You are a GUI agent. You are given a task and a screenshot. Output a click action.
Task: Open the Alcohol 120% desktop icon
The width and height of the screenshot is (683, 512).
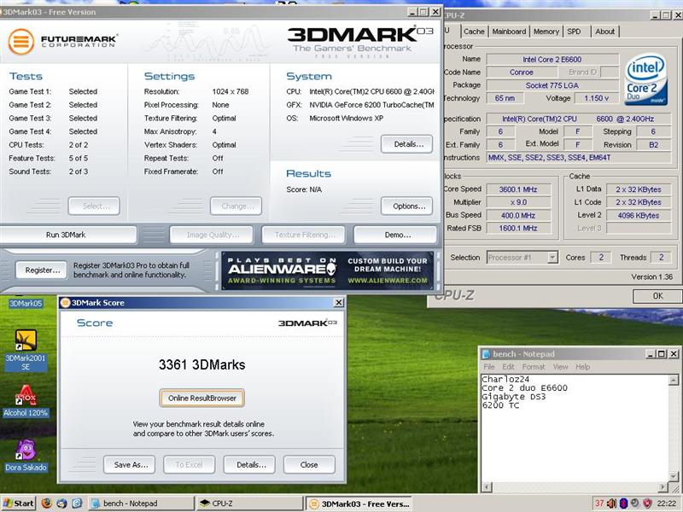click(x=26, y=401)
